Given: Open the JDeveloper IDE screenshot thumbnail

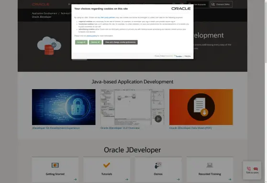Looking at the screenshot, I should click(x=133, y=107).
